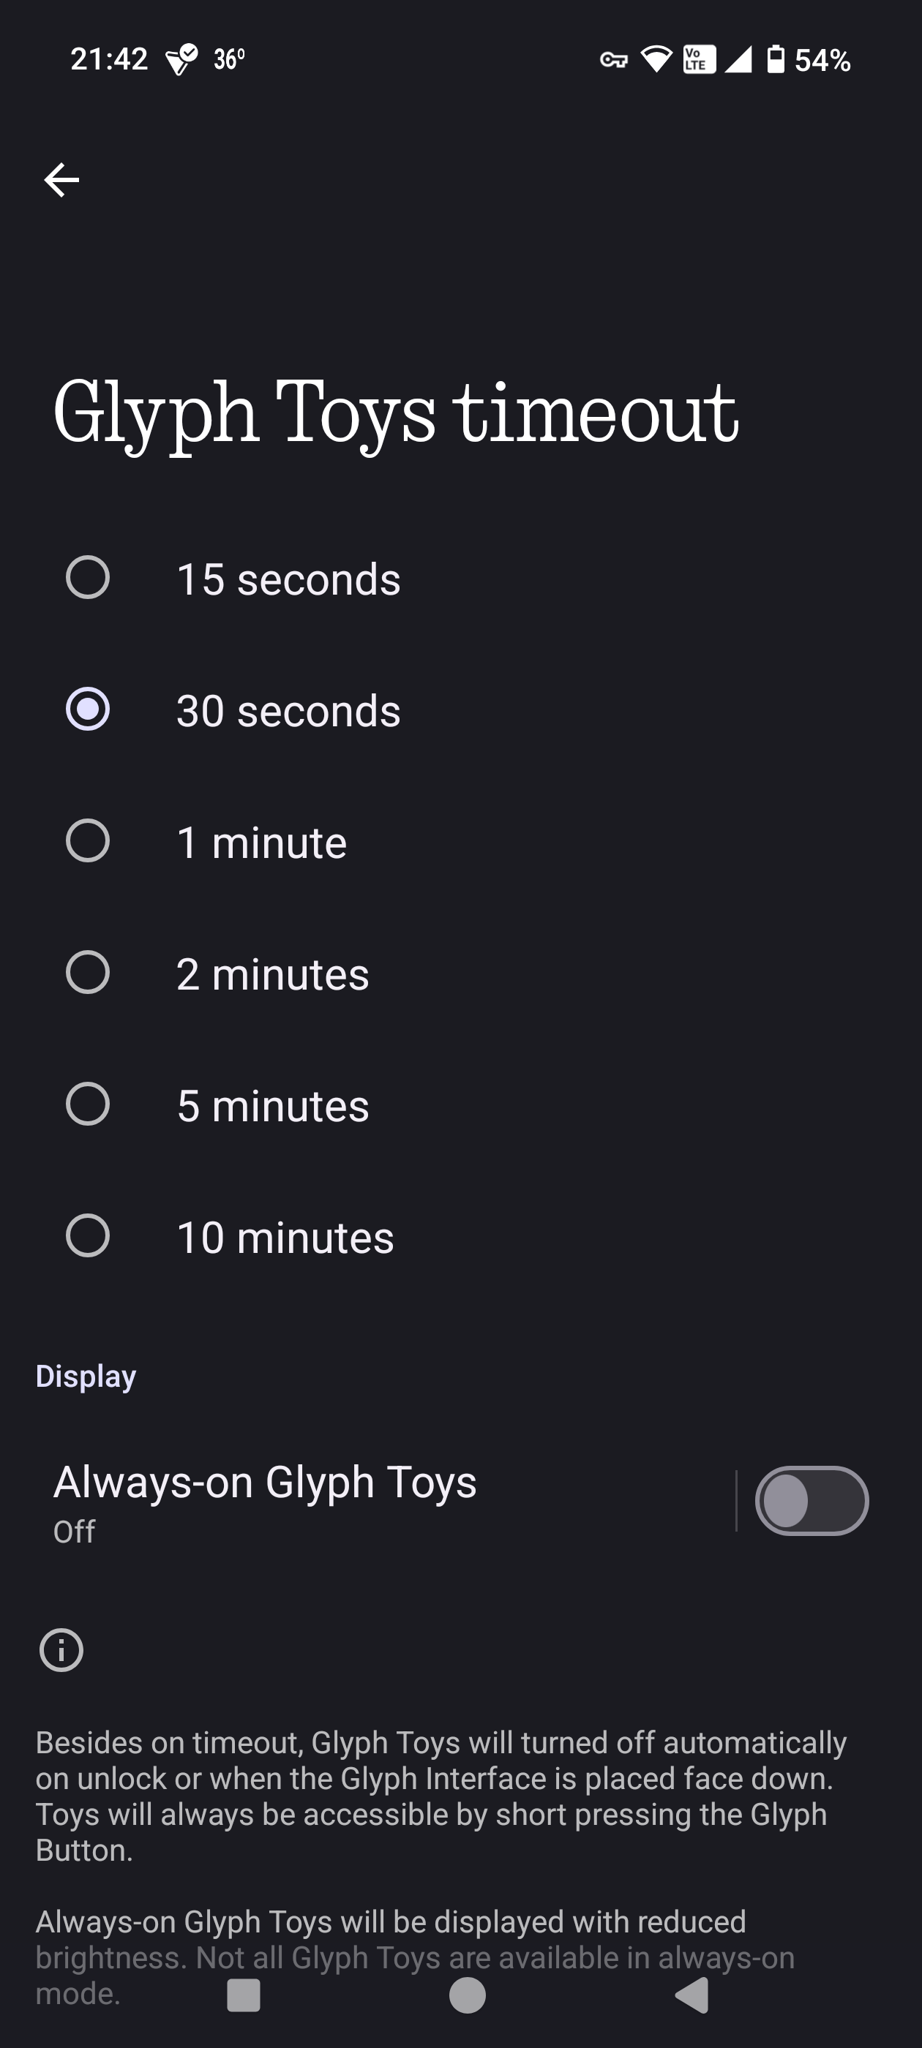The image size is (922, 2048).
Task: Tap the clock showing 21:42
Action: [x=109, y=60]
